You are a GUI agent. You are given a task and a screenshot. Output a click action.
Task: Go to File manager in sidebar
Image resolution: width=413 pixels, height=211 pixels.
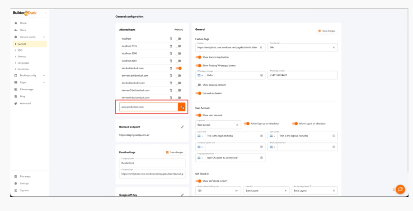(x=28, y=89)
